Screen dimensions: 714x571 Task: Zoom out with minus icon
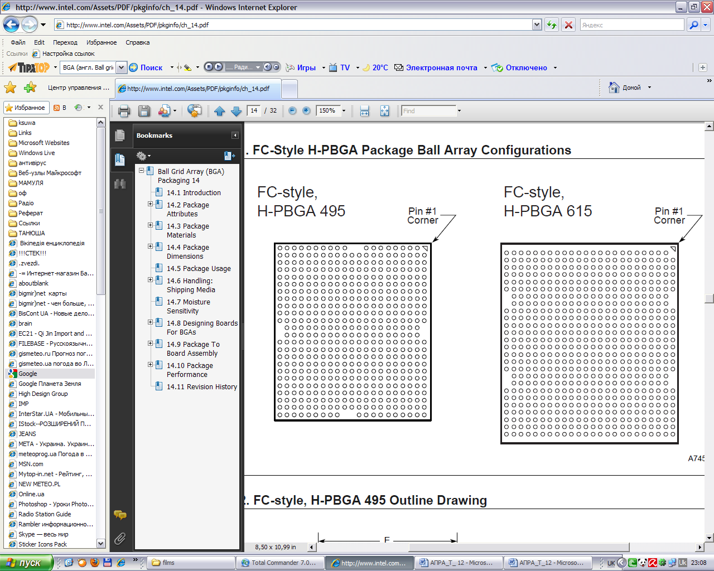[292, 110]
